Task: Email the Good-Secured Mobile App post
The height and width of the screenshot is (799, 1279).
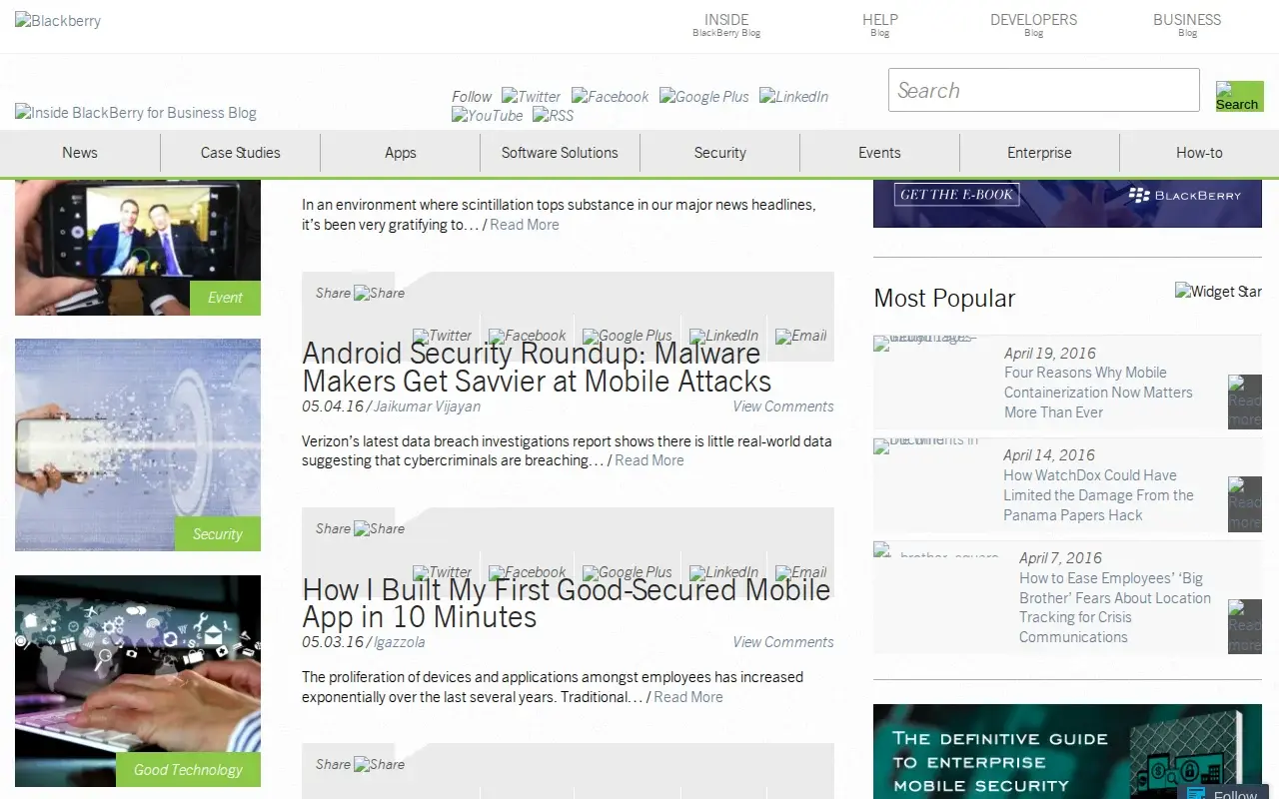Action: click(x=801, y=572)
